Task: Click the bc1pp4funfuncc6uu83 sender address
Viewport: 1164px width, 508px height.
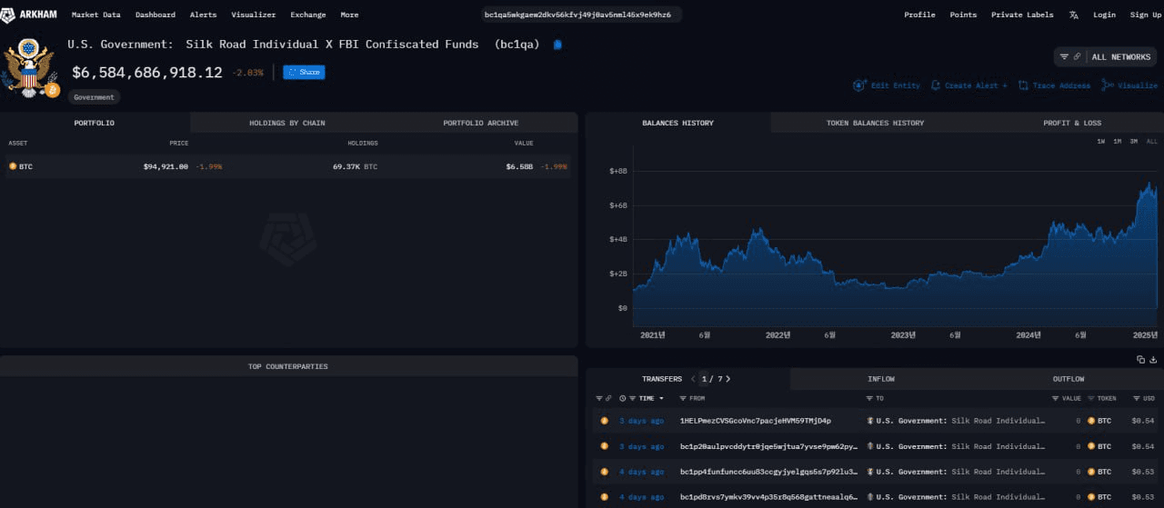Action: coord(768,472)
